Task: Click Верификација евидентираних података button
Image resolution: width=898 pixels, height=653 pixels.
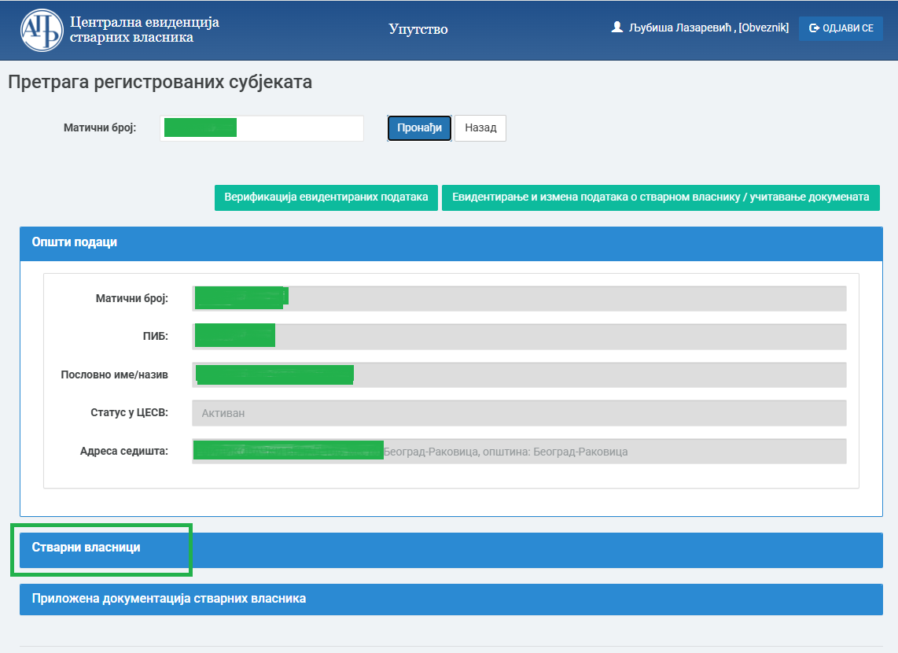Action: (x=326, y=197)
